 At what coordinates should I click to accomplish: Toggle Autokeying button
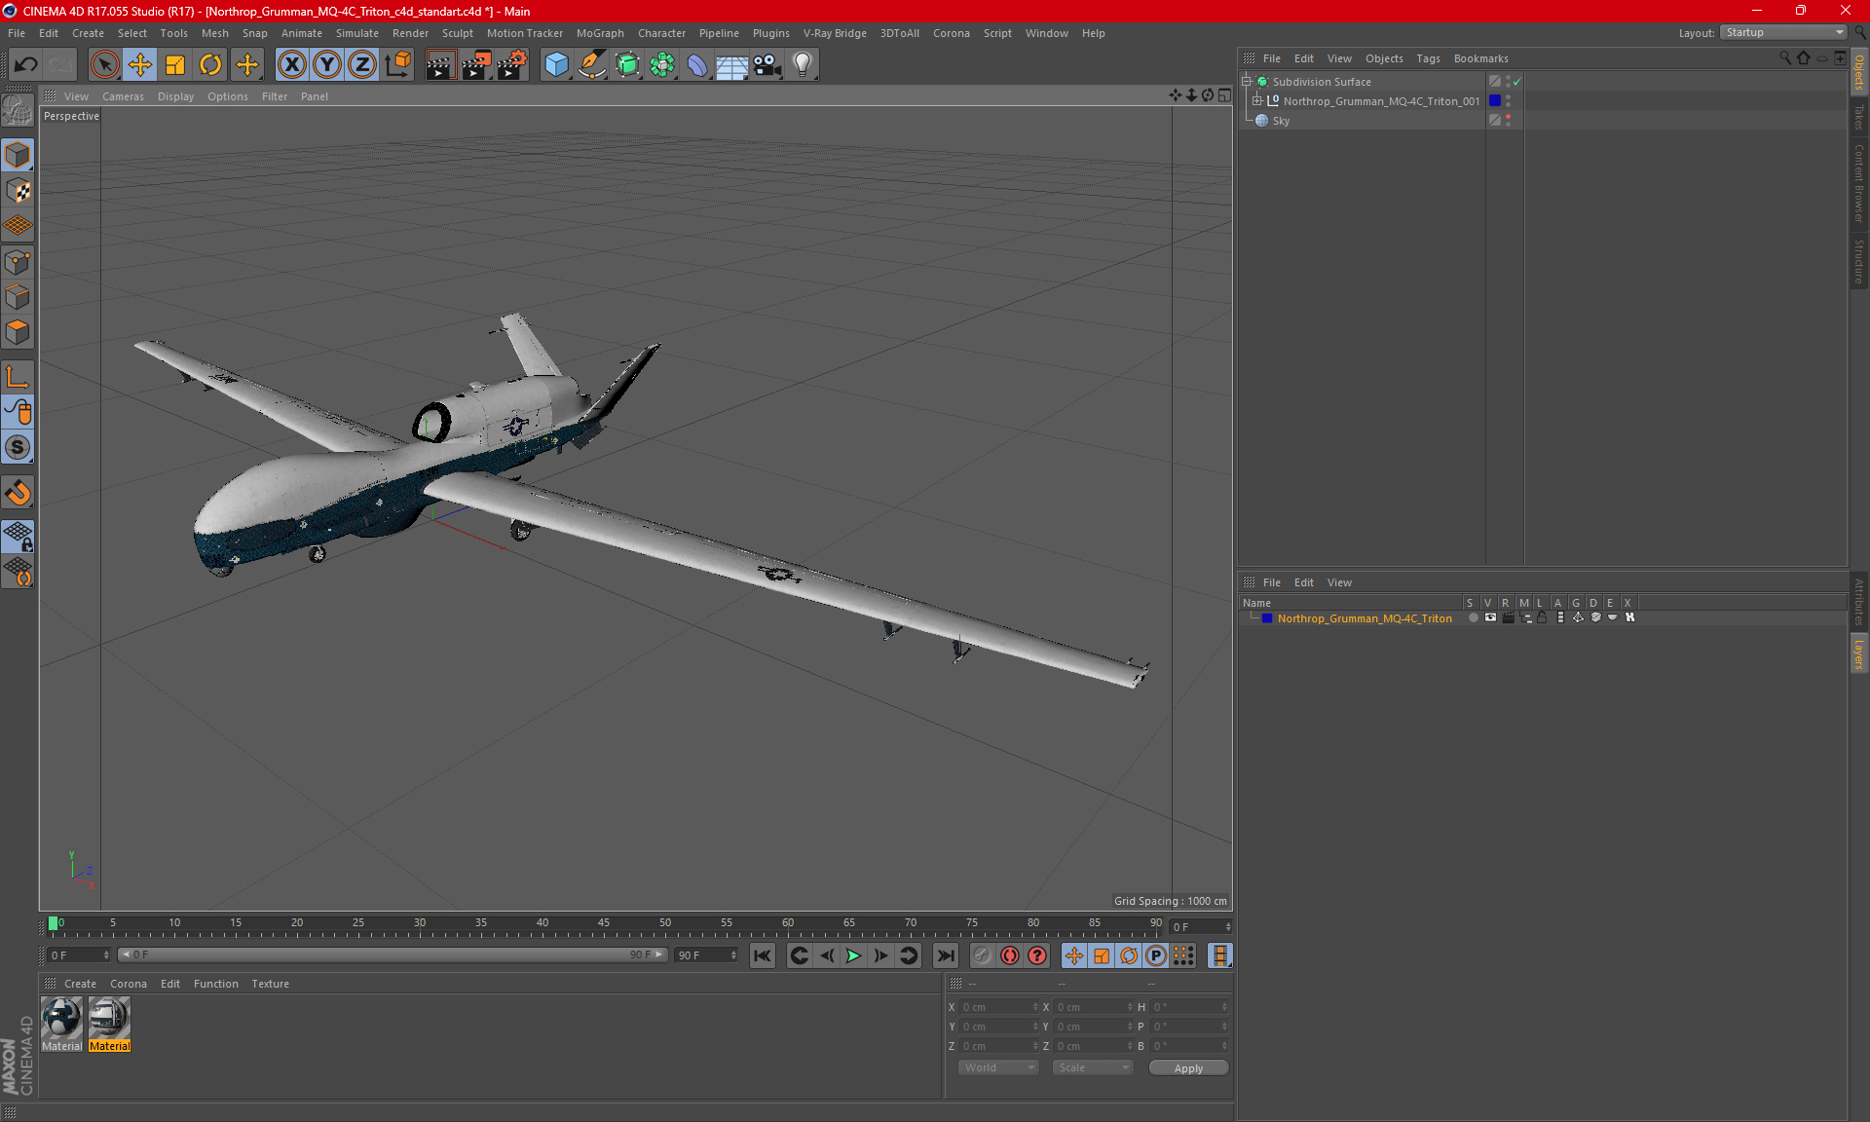[x=1010, y=955]
